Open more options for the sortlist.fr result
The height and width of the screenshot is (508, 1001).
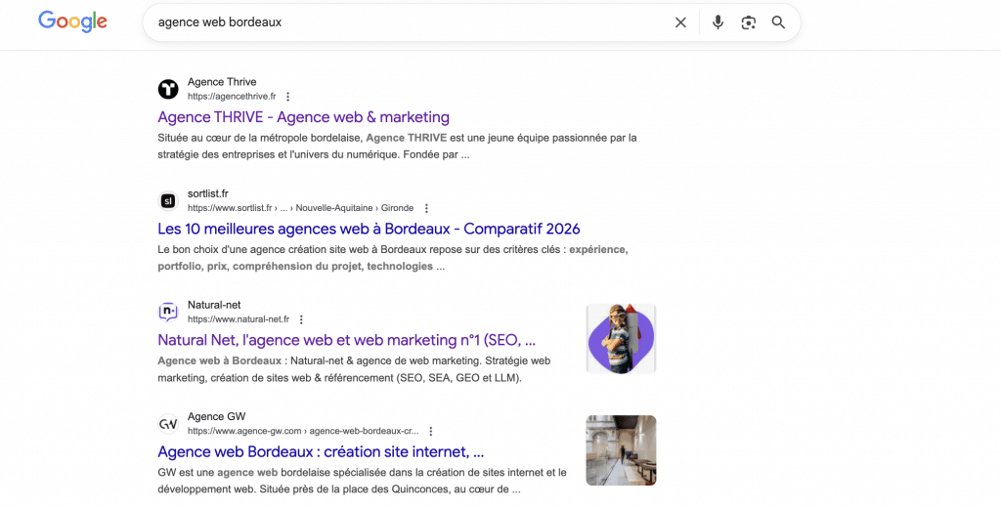pyautogui.click(x=426, y=208)
